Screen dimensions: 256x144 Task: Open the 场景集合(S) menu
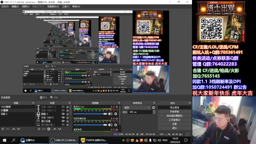pyautogui.click(x=53, y=6)
